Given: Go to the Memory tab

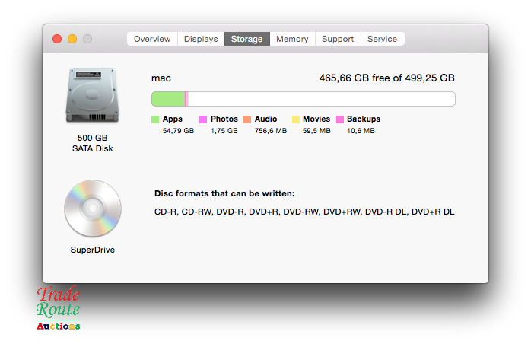Looking at the screenshot, I should [x=292, y=39].
